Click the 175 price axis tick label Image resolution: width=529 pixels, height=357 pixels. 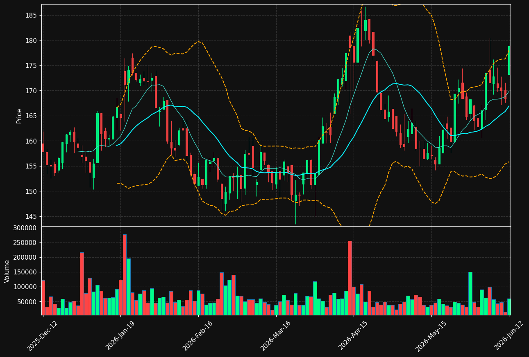click(31, 66)
